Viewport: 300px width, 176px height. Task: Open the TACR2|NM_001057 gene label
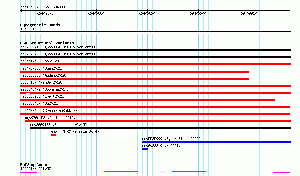[x=35, y=169]
